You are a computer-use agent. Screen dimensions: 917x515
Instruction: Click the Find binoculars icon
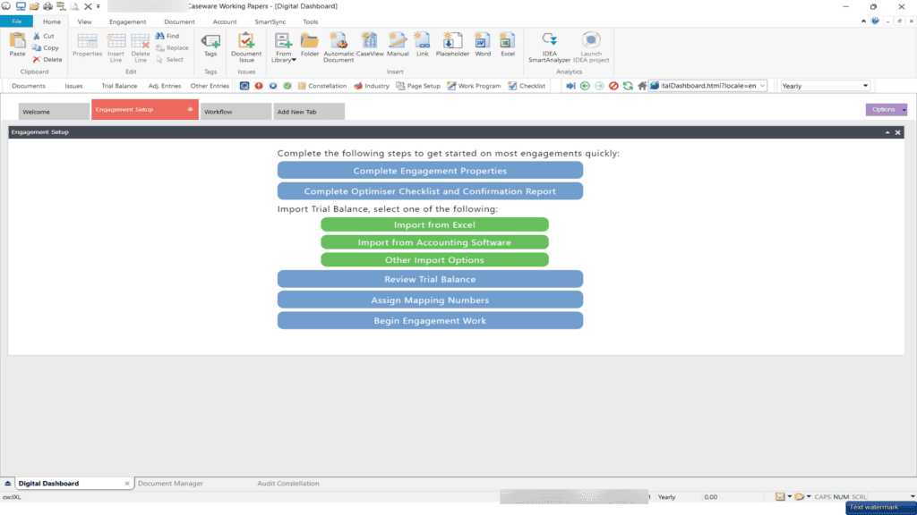pyautogui.click(x=159, y=36)
